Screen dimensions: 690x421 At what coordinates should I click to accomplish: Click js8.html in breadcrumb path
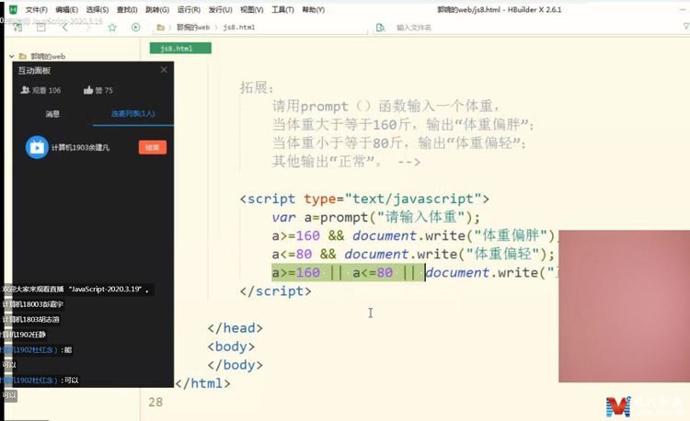tap(239, 28)
